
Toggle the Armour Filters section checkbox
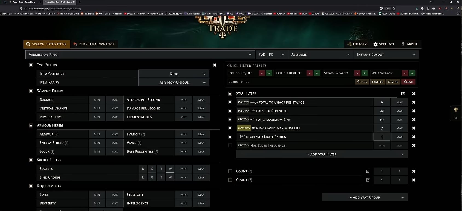tap(31, 125)
